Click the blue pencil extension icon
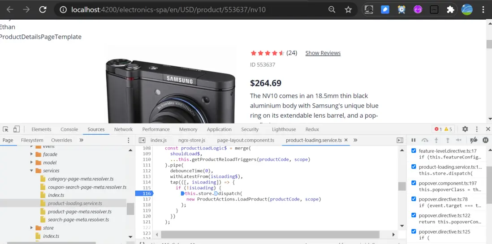492x244 pixels. pyautogui.click(x=385, y=10)
